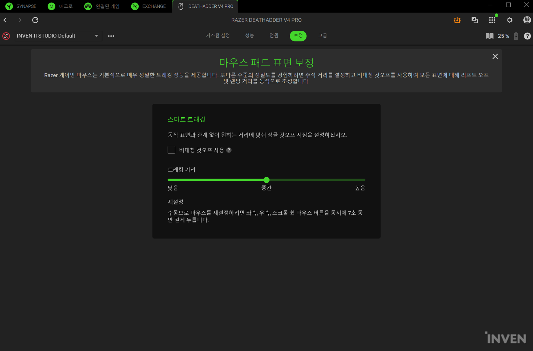Click the Synapse green logo icon

(x=9, y=6)
